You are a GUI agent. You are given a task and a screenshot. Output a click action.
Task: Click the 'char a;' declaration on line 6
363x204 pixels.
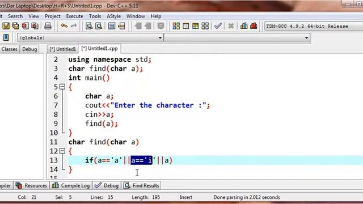pyautogui.click(x=99, y=96)
